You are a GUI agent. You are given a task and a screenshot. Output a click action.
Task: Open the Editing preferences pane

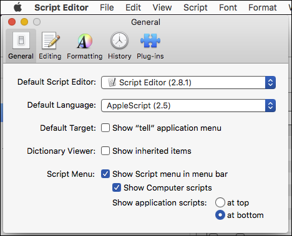point(50,45)
